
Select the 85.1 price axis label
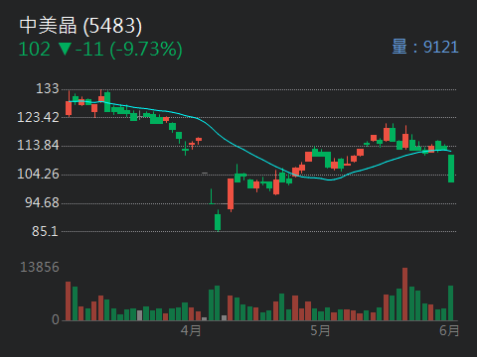(x=45, y=231)
